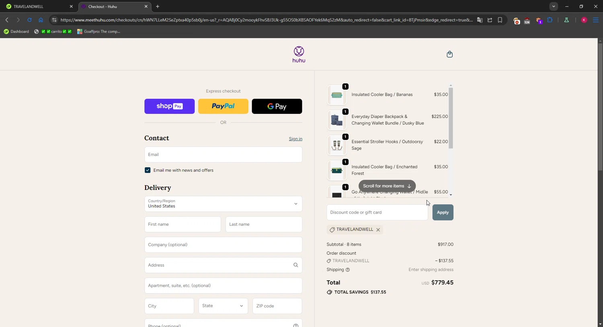
Task: Open the Country/Region dropdown
Action: pyautogui.click(x=223, y=204)
